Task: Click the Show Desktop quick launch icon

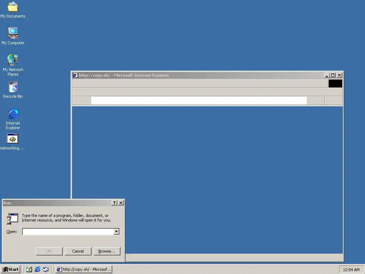Action: pyautogui.click(x=29, y=269)
